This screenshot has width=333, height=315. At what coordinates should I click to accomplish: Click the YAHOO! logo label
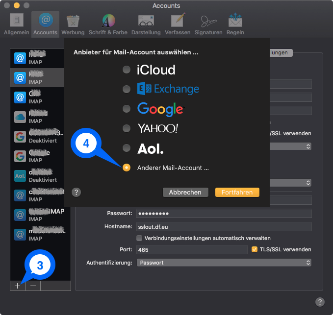coord(158,128)
